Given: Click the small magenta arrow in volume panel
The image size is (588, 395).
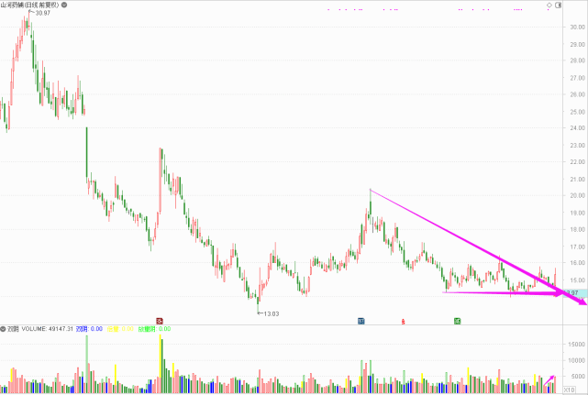Looking at the screenshot, I should tap(550, 379).
